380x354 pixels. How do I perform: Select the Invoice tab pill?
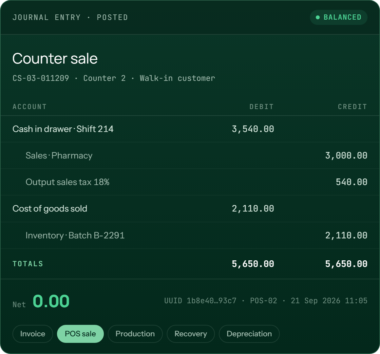coord(33,334)
